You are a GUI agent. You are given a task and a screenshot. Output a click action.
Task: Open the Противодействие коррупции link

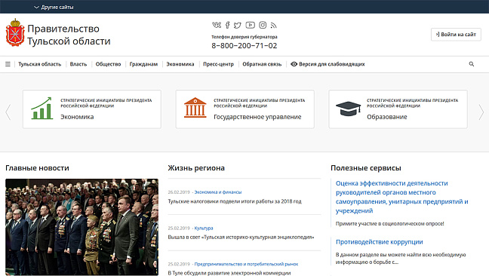pos(380,242)
